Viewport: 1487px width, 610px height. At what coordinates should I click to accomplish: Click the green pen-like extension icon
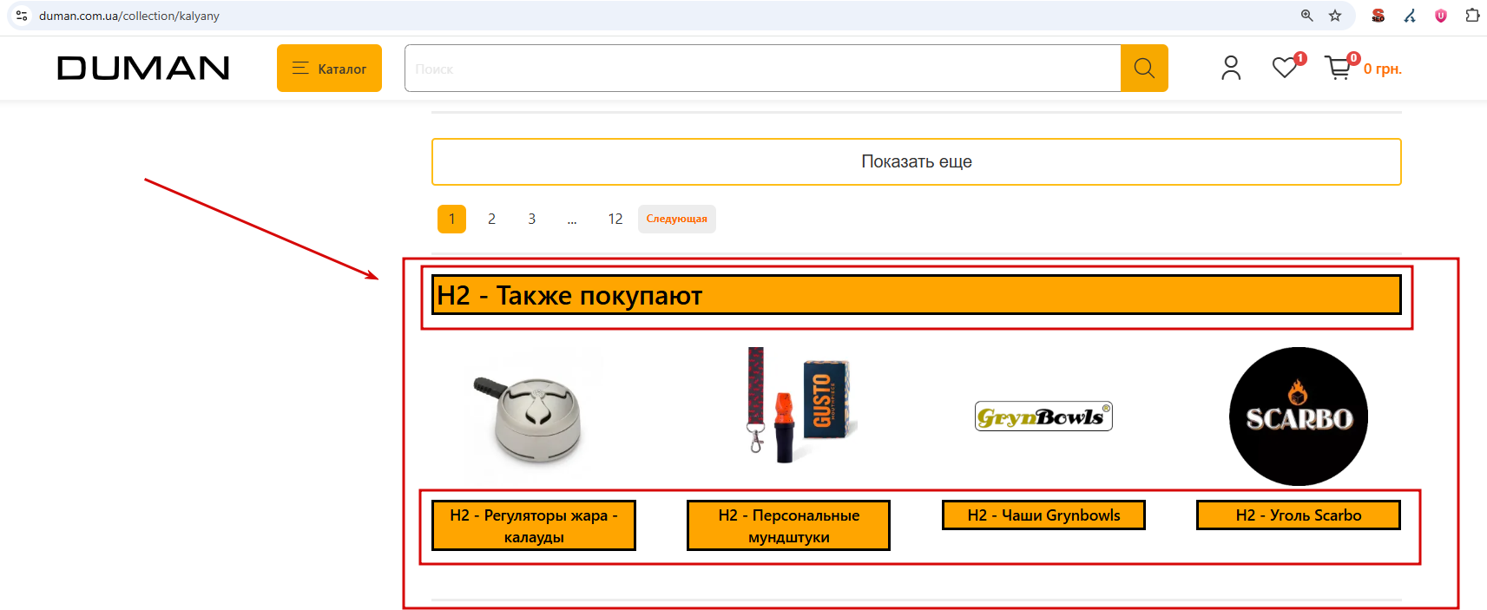(x=1410, y=16)
